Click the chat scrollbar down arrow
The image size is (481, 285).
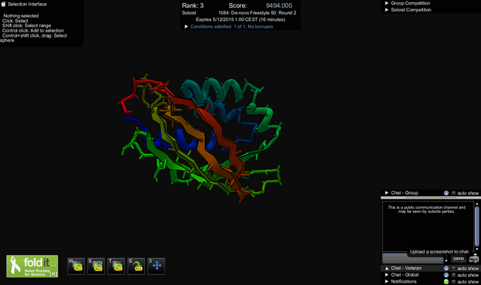(x=476, y=250)
